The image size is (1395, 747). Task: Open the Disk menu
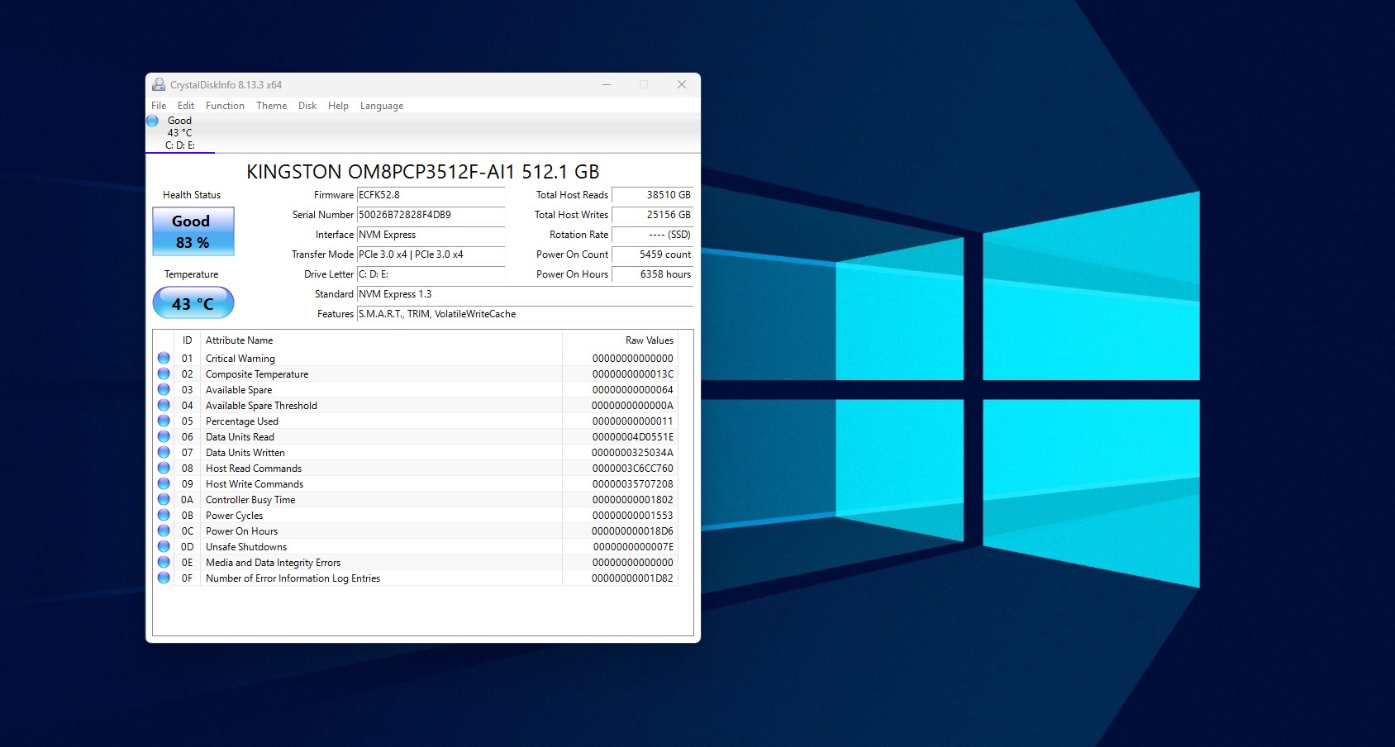[x=307, y=106]
